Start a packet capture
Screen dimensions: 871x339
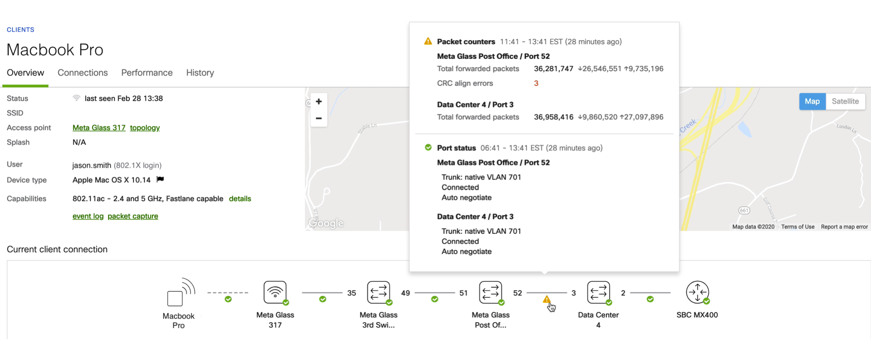coord(133,216)
